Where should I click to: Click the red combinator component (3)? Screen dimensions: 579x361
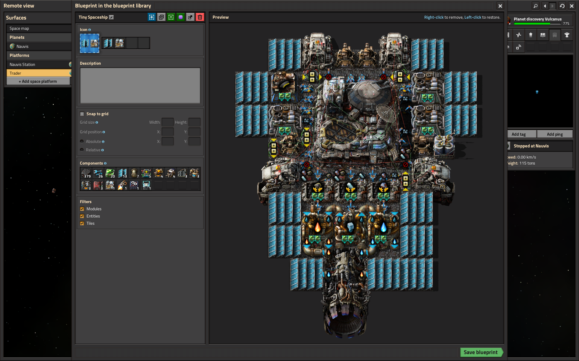pyautogui.click(x=98, y=185)
